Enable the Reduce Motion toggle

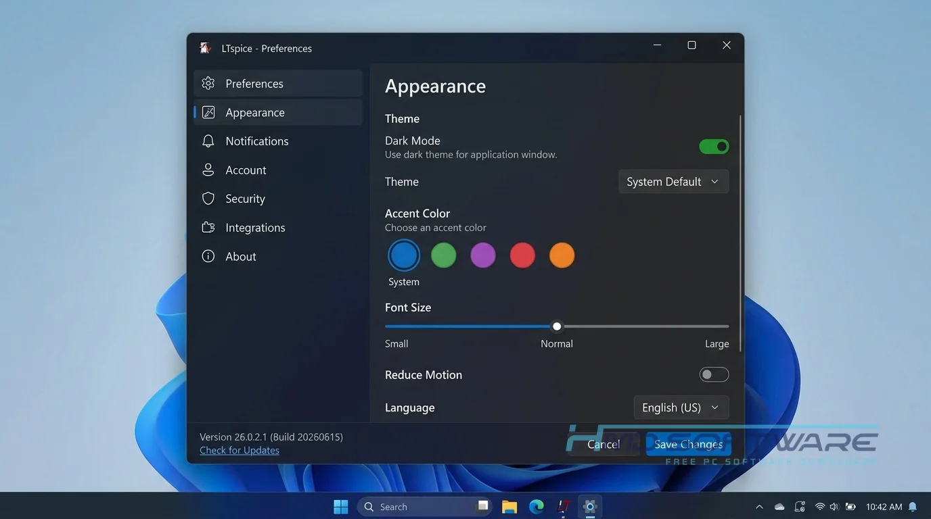tap(714, 374)
